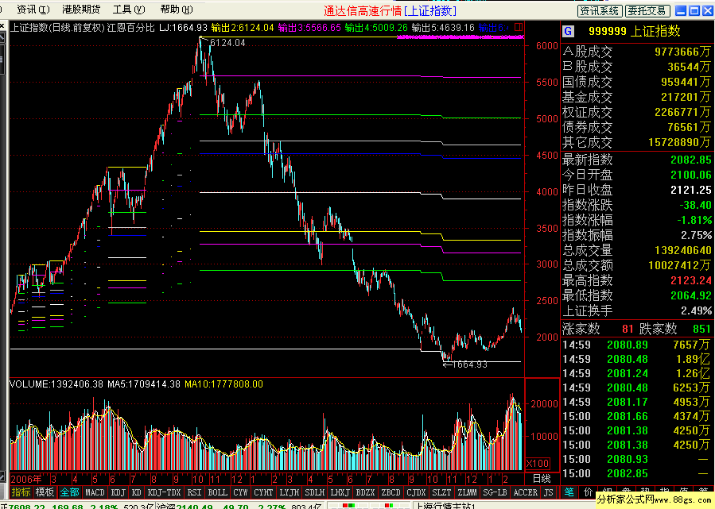Click the 昨日收盘 value 2121.25
Viewport: 715px width, 509px height.
(x=691, y=190)
